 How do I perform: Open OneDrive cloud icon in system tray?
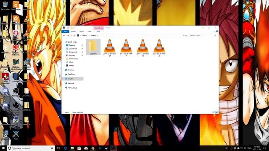(238, 148)
